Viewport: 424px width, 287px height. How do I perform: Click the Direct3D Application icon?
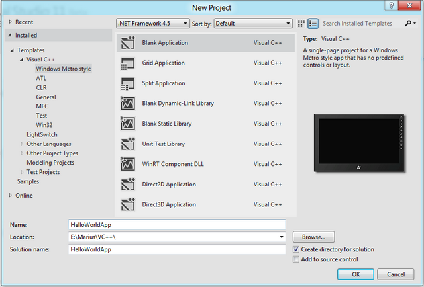point(128,204)
